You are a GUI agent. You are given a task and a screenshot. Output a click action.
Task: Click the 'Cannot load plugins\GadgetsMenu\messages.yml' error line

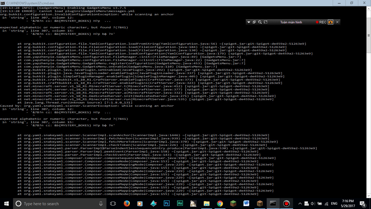[x=67, y=11]
